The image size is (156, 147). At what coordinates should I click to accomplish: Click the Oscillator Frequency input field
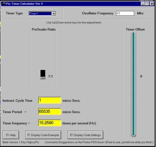[125, 13]
